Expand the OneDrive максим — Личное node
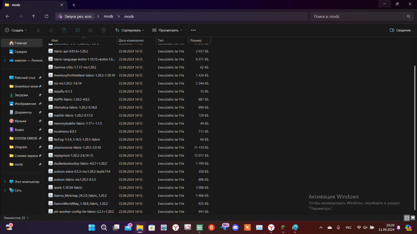 click(5, 60)
